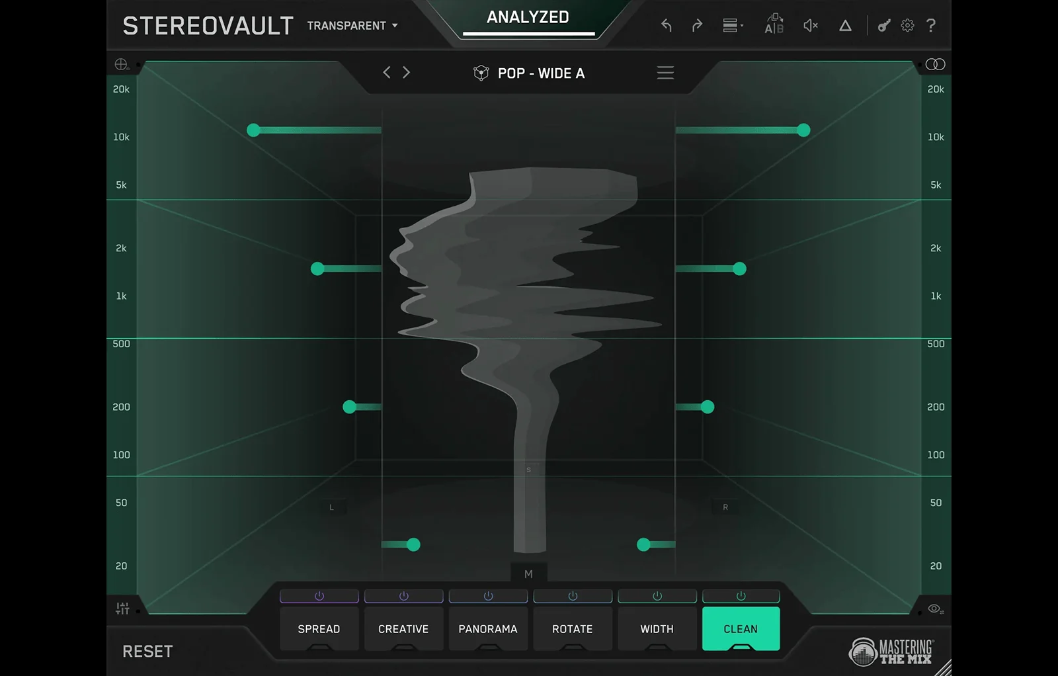Click the left 2k band width handle
Viewport: 1058px width, 676px height.
317,269
